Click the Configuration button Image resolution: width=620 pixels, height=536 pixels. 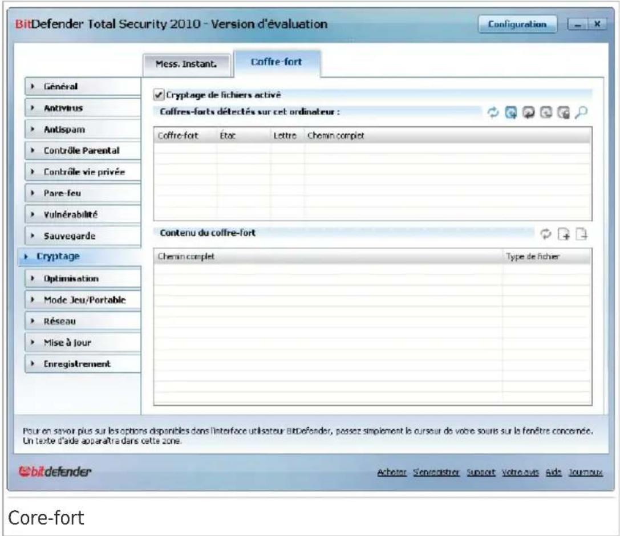click(517, 24)
